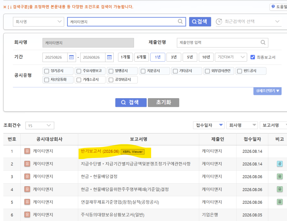287x221 pixels.
Task: Open the 최근검색어 선택 dropdown
Action: point(249,21)
